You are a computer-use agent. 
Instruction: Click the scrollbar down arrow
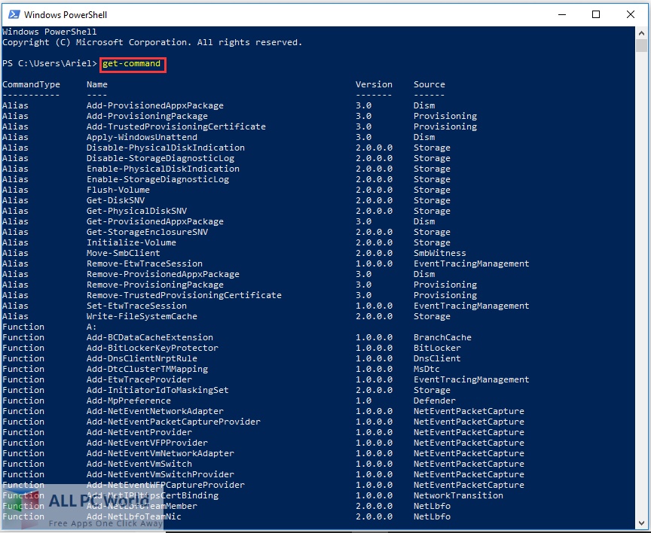click(x=641, y=523)
